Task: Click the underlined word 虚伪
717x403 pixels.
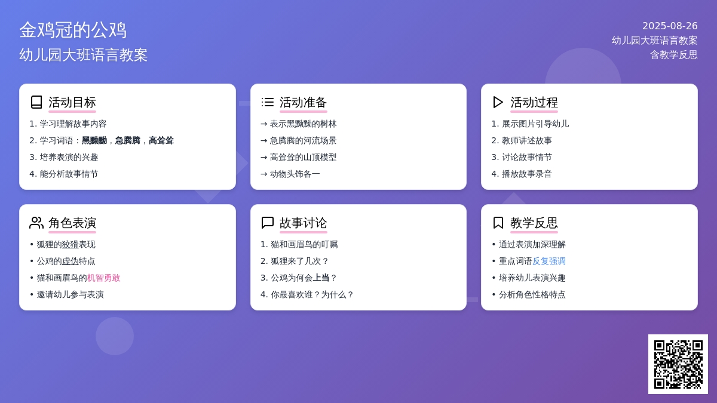Action: coord(71,261)
